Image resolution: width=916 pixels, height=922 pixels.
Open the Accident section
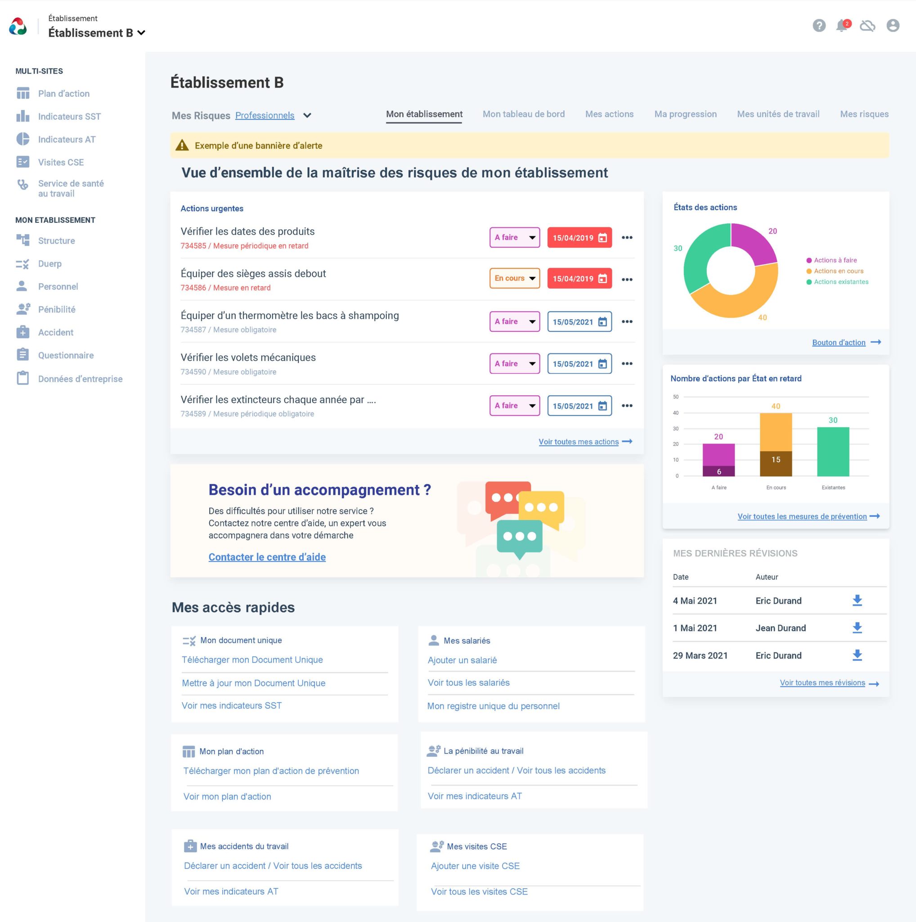pyautogui.click(x=56, y=332)
